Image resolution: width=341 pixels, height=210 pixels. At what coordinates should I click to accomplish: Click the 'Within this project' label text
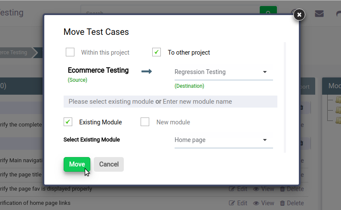coord(105,52)
